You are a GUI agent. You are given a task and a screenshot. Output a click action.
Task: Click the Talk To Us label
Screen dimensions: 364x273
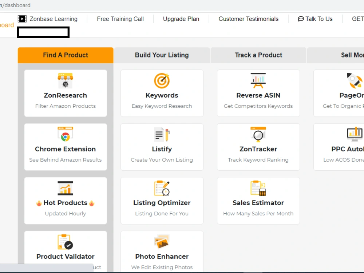pos(319,19)
